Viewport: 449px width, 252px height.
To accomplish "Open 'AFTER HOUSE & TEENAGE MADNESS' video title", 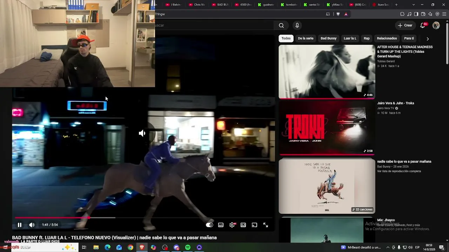I will pos(405,51).
